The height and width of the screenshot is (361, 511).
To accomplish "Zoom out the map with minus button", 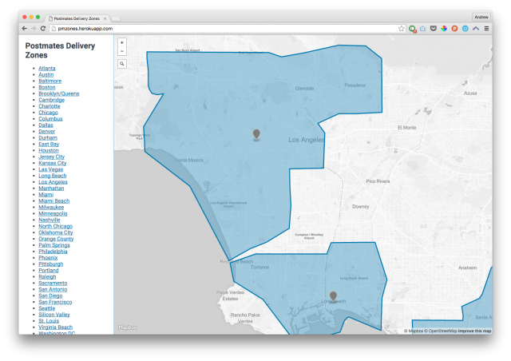I will coord(122,51).
